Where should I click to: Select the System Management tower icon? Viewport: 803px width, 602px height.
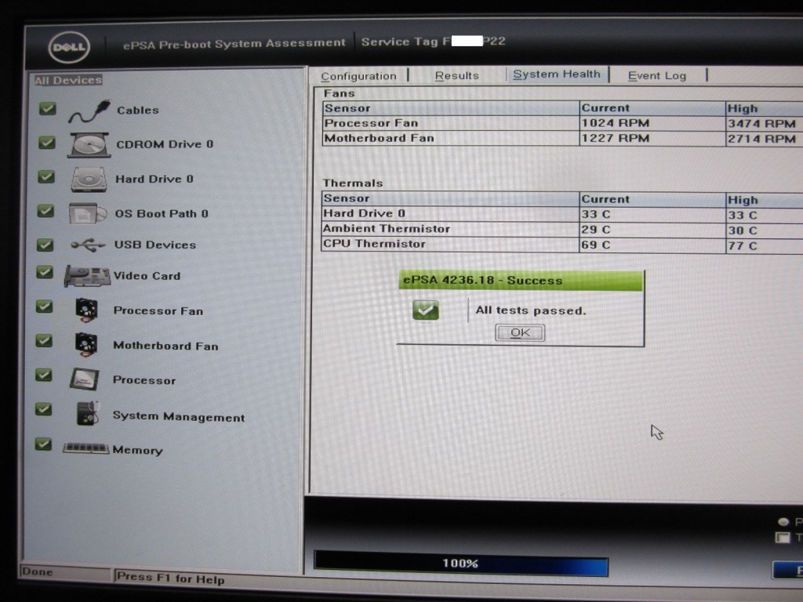(x=87, y=414)
